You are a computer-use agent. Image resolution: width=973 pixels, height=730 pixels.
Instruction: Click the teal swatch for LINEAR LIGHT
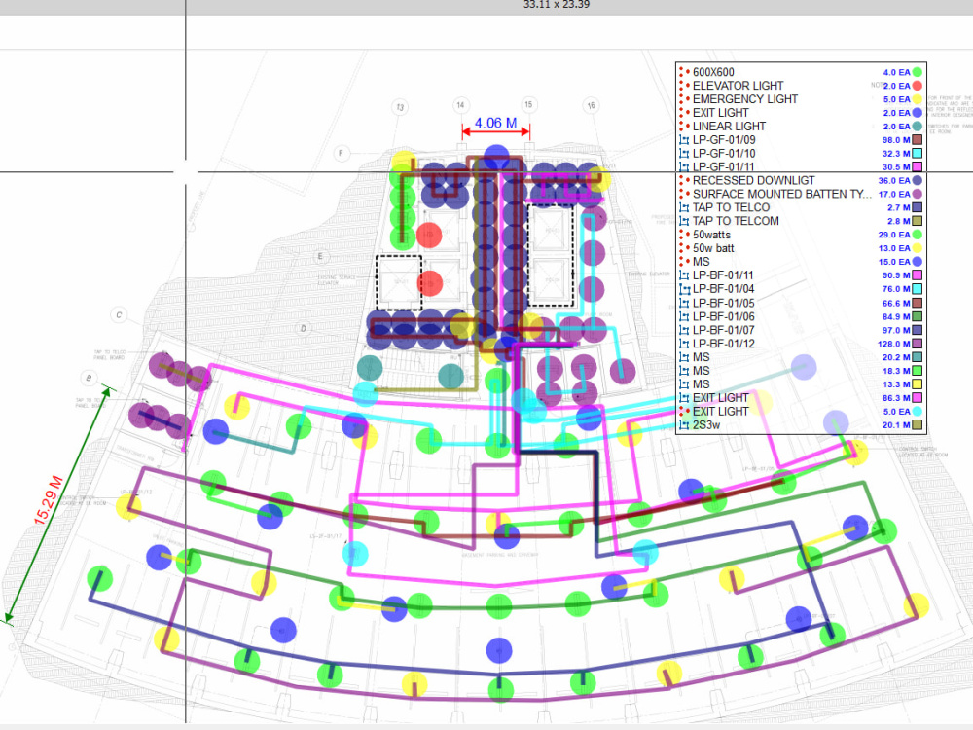click(x=917, y=126)
